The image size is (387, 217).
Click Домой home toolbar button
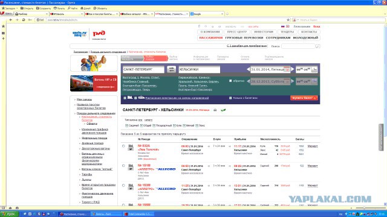click(x=85, y=8)
